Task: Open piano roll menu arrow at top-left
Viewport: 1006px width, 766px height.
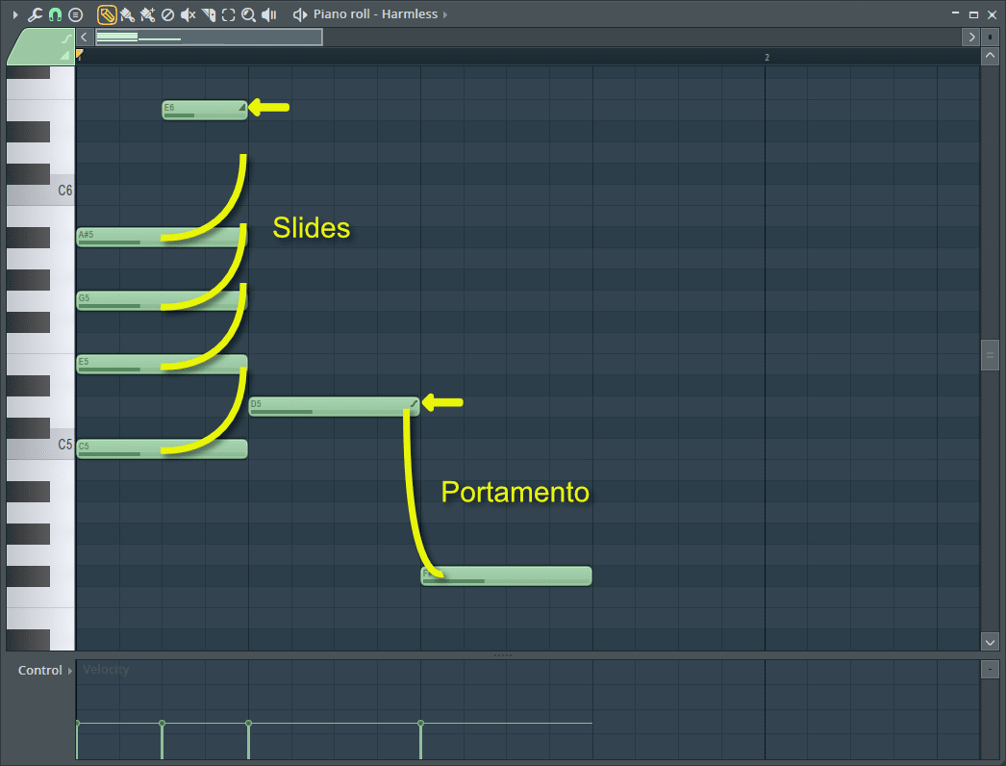Action: [14, 14]
